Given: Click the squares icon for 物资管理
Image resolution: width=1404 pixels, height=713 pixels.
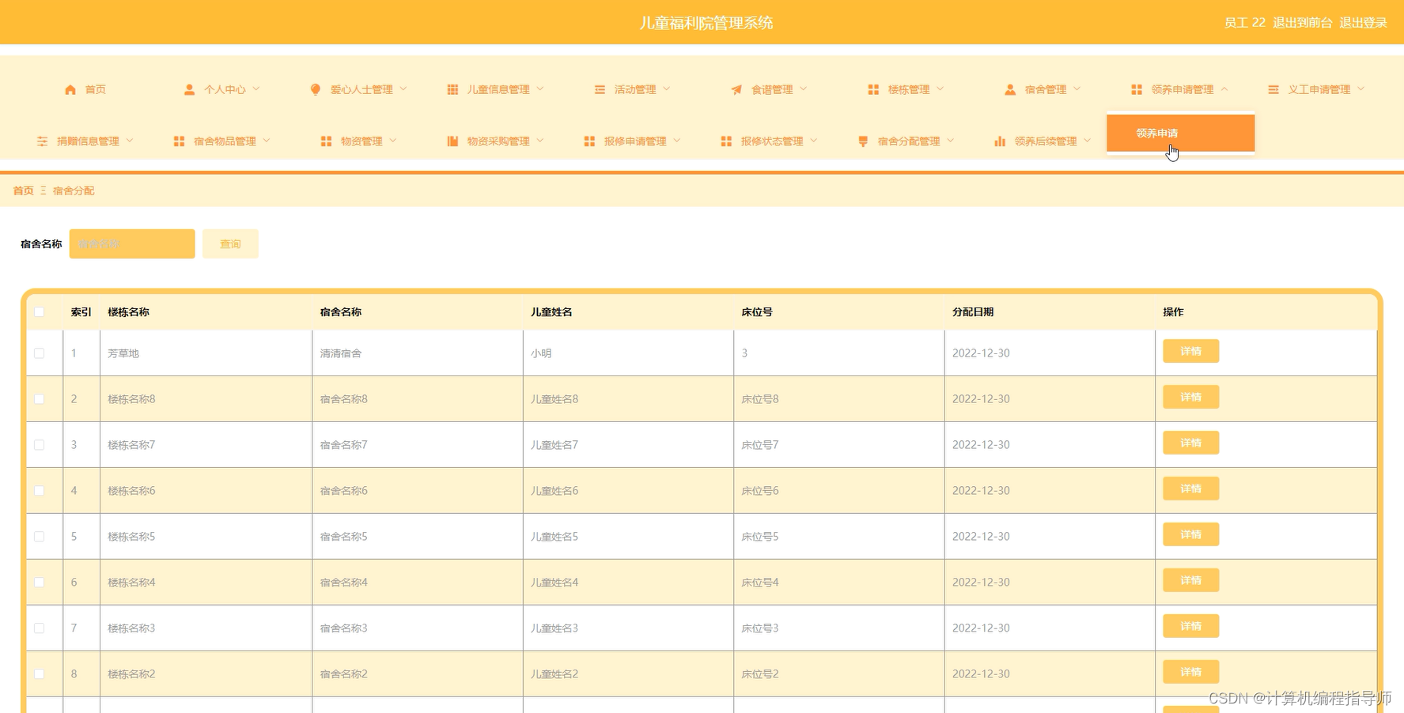Looking at the screenshot, I should coord(326,141).
